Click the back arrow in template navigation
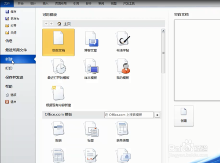The height and width of the screenshot is (163, 220). click(46, 24)
